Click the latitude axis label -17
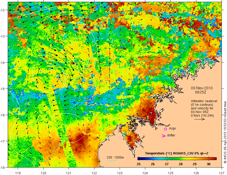The width and height of the screenshot is (227, 175). pos(3,141)
